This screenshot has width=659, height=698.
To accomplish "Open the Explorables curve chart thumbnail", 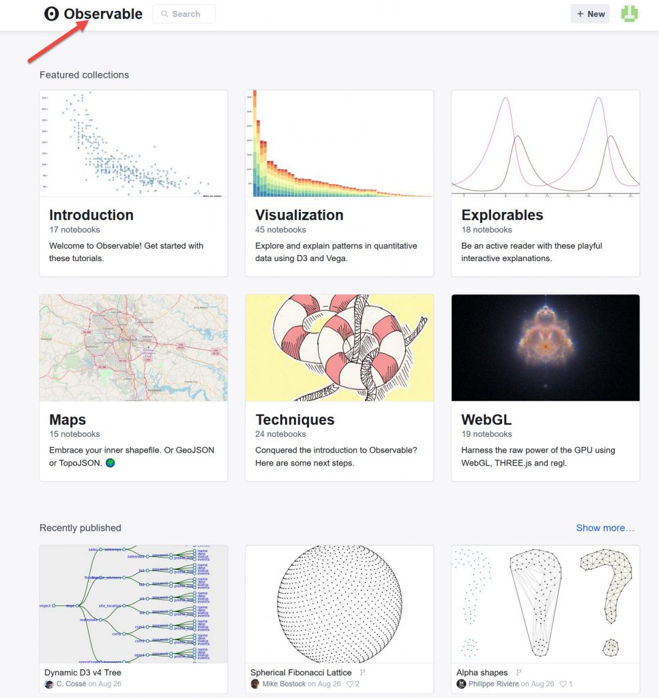I will (x=545, y=144).
